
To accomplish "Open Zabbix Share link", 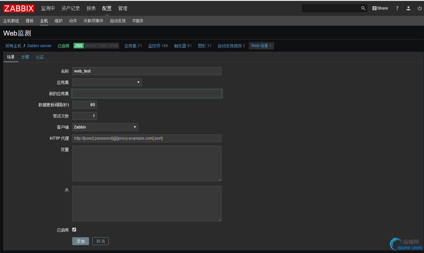I will click(380, 8).
